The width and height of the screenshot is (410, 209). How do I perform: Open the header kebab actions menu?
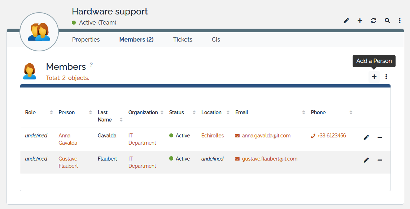[400, 21]
